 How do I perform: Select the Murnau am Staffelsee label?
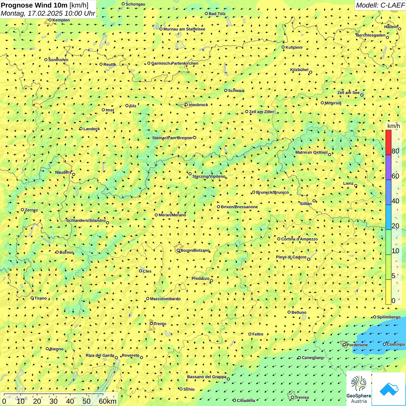click(184, 29)
